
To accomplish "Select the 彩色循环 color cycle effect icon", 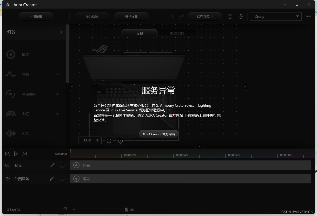I will tap(11, 94).
